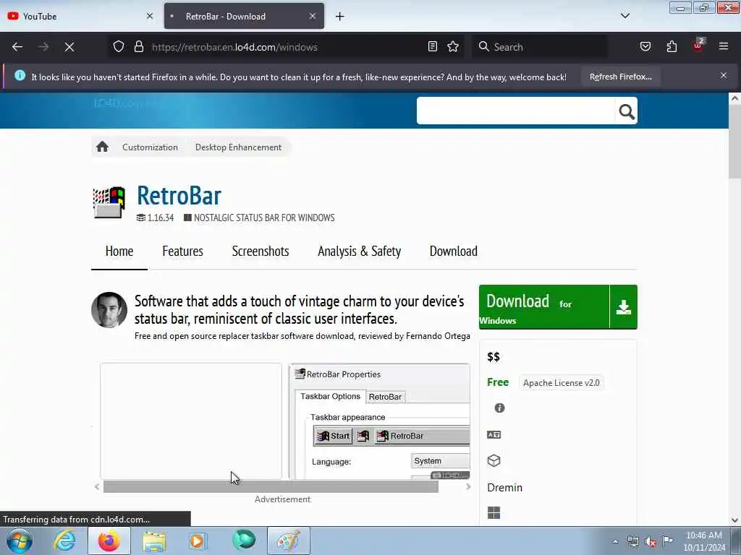
Task: Click the screenshot carousel left arrow
Action: pos(97,486)
